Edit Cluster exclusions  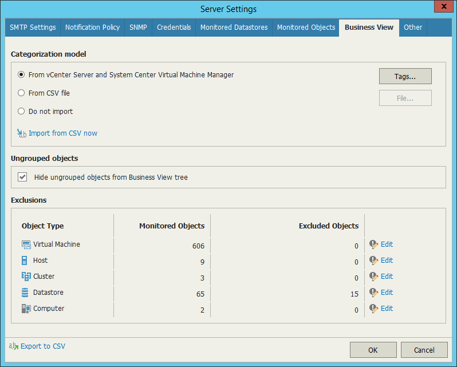point(387,277)
